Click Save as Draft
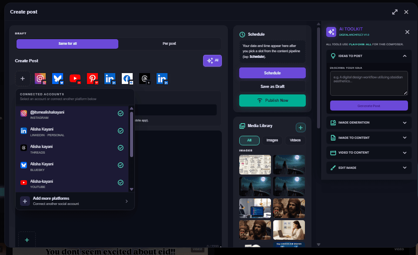The width and height of the screenshot is (418, 255). [x=272, y=87]
